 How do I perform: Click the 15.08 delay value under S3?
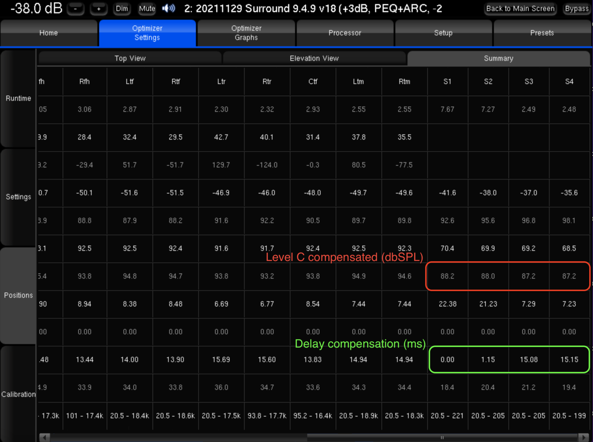coord(529,360)
